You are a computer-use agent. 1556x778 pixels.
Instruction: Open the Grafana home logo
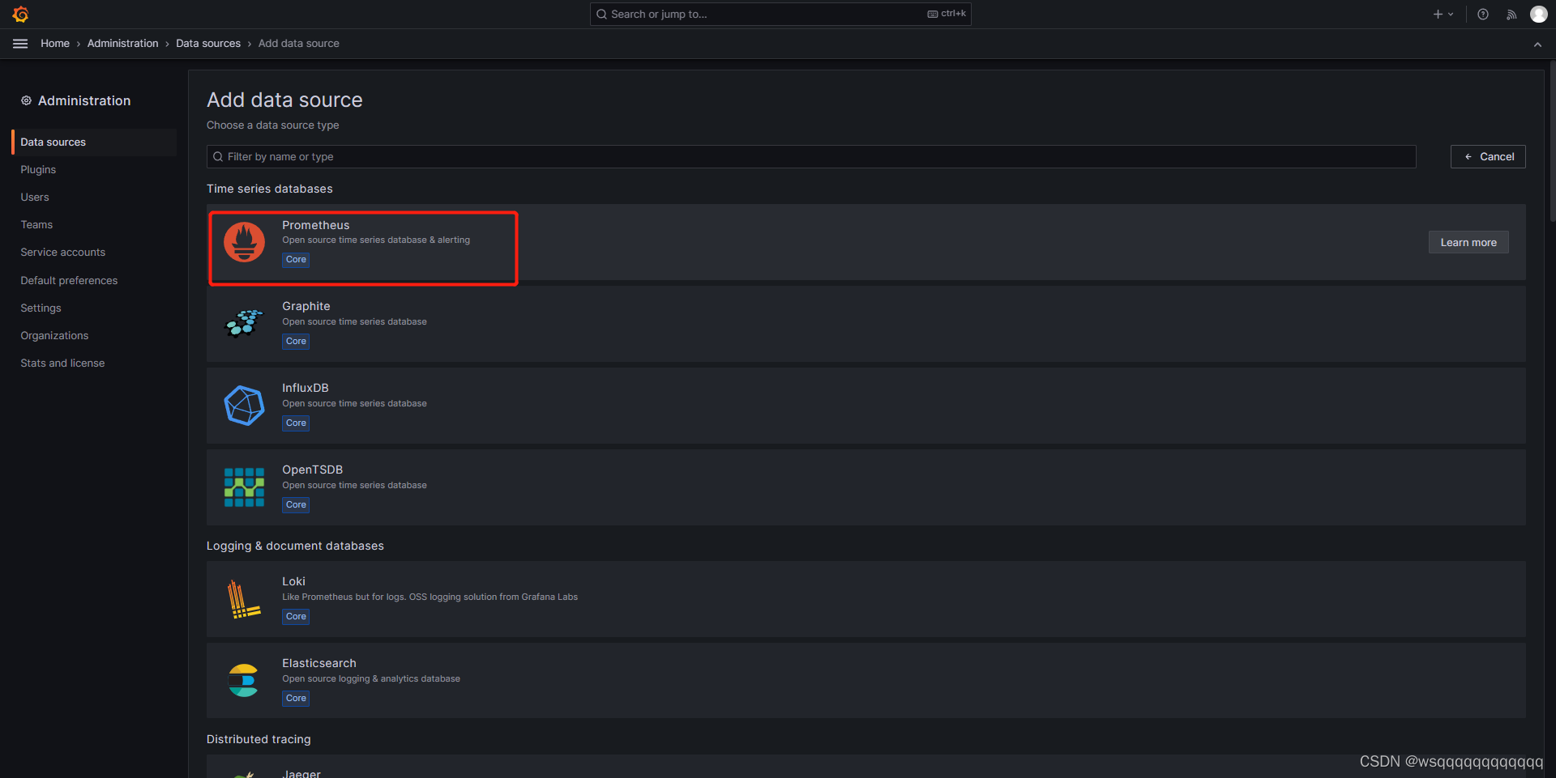20,14
